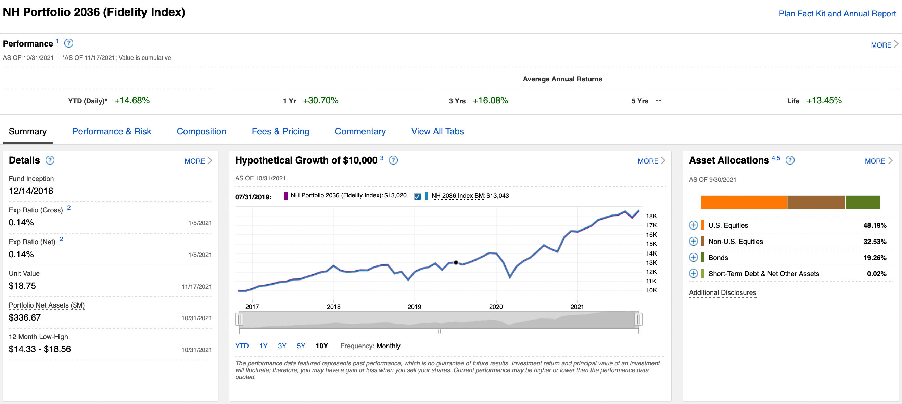Click the Unit Value $18.75 amount
Viewport: 902px width, 404px height.
(22, 286)
